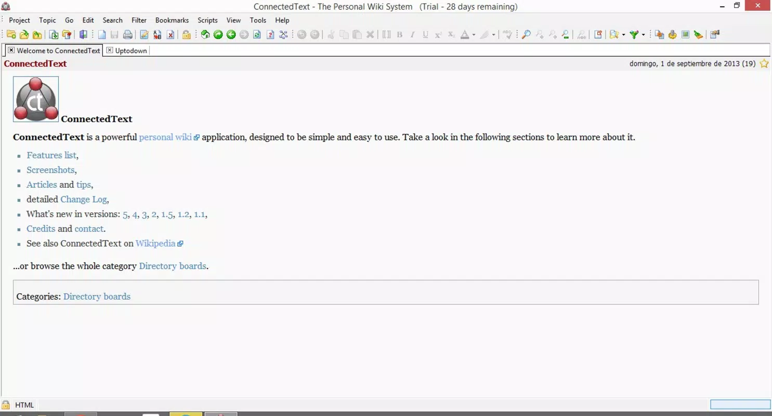Open the Screenshots link
The height and width of the screenshot is (416, 772).
pyautogui.click(x=50, y=170)
